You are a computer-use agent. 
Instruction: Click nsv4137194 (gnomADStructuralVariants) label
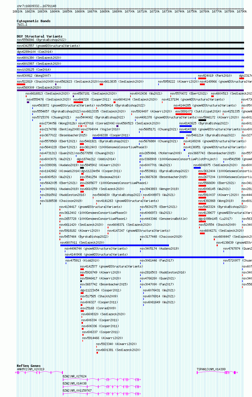[193, 100]
